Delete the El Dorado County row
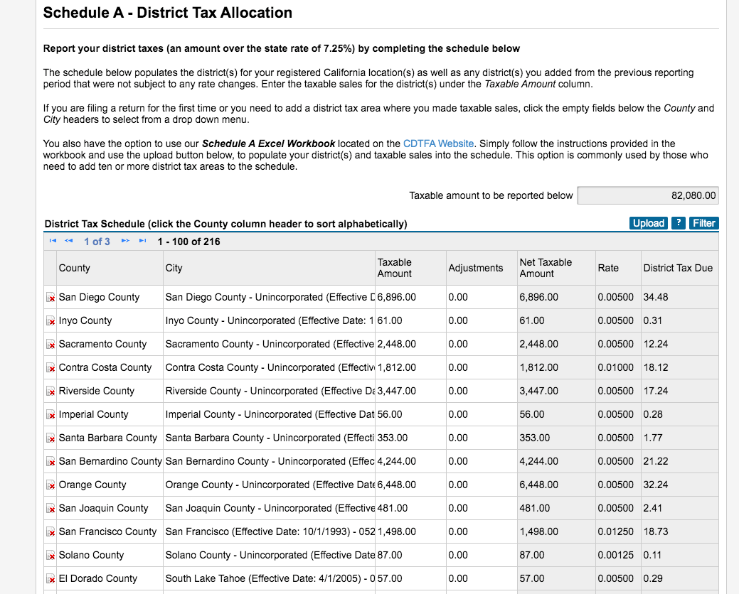The image size is (739, 594). (50, 579)
